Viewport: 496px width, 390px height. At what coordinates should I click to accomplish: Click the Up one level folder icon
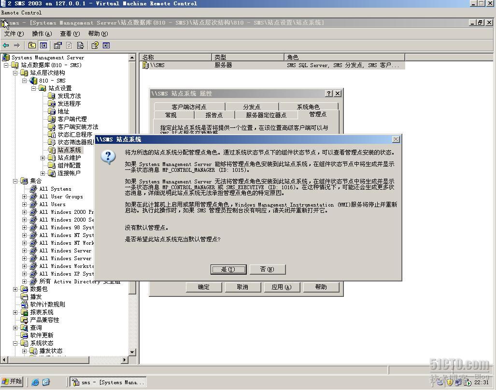point(32,45)
